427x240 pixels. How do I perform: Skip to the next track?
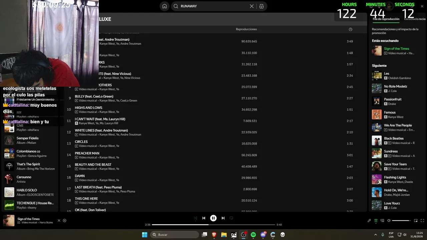pos(223,218)
